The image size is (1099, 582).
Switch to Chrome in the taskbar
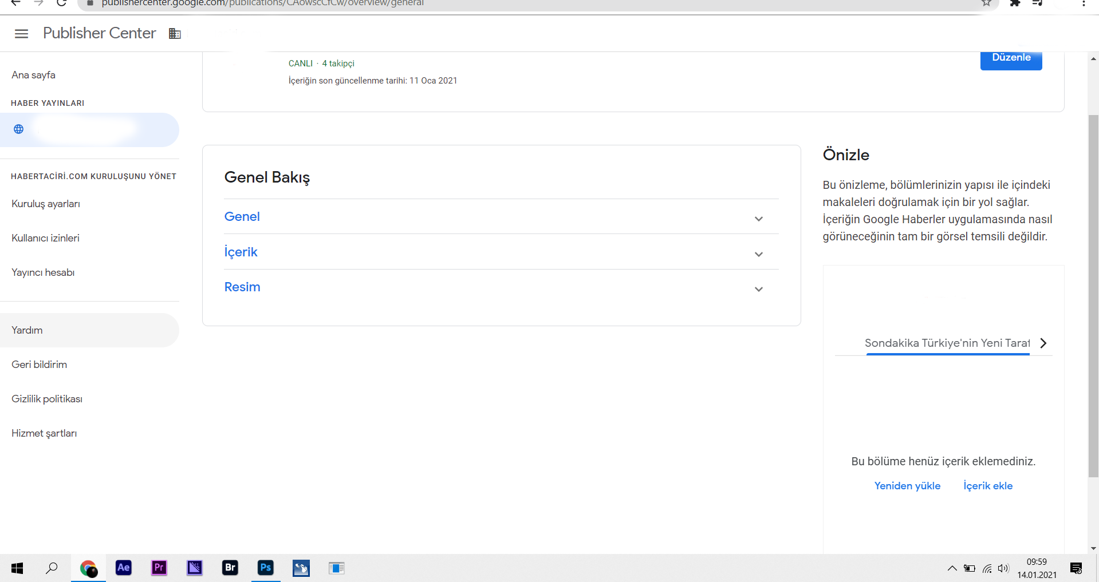pos(88,568)
